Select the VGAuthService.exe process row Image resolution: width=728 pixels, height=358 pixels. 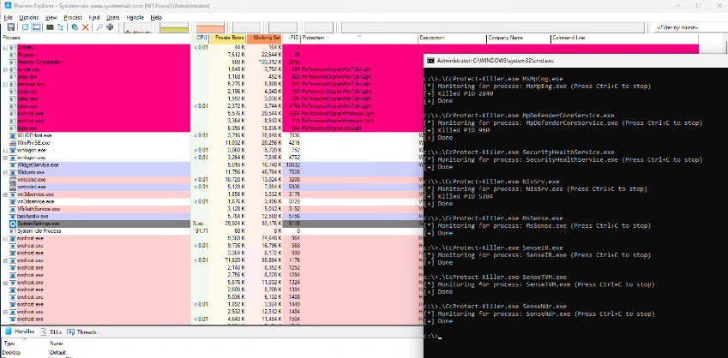[x=212, y=209]
